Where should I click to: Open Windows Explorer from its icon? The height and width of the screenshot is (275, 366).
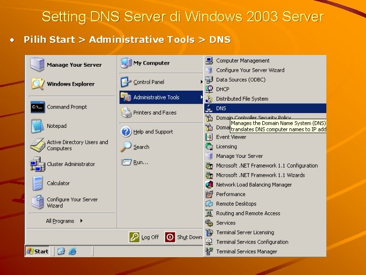click(x=38, y=84)
